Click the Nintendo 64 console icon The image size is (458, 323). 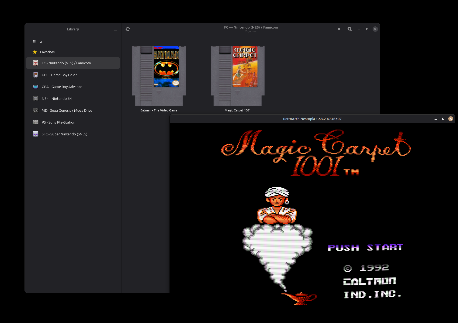(x=36, y=99)
